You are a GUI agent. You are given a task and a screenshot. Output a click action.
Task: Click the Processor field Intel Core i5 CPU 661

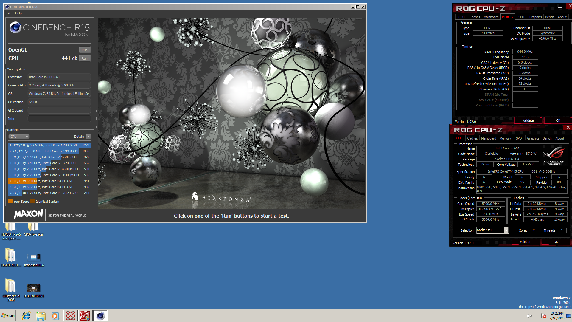59,77
